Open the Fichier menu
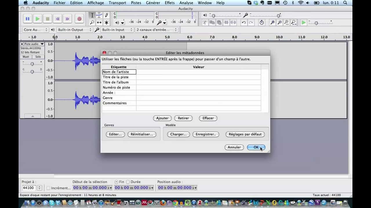Image resolution: width=371 pixels, height=208 pixels. pyautogui.click(x=59, y=3)
